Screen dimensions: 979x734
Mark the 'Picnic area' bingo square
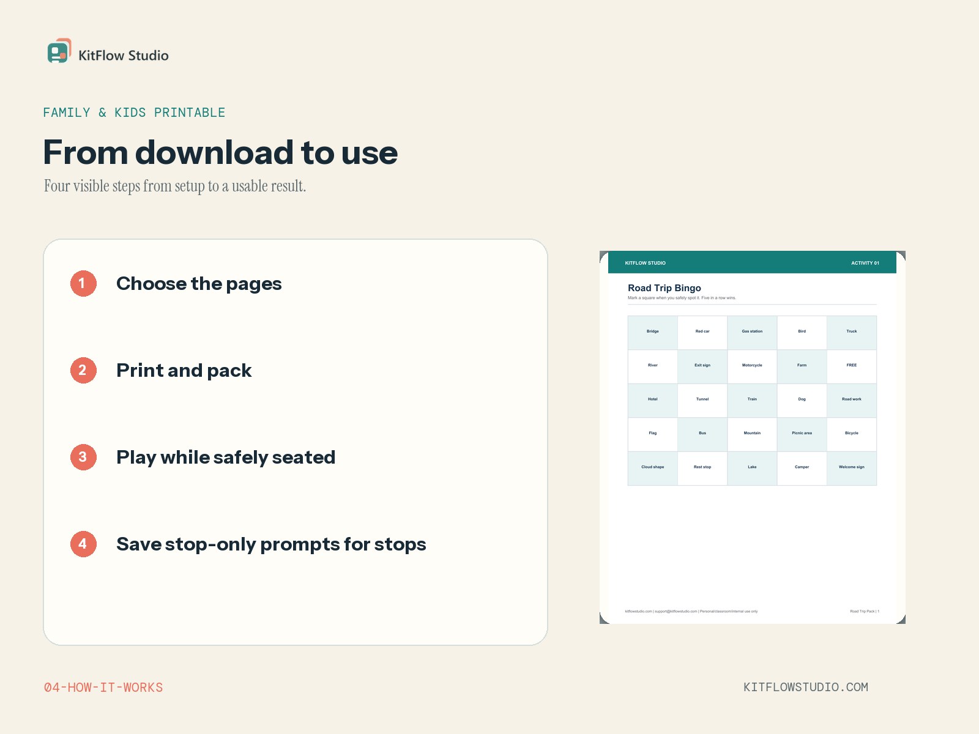[x=802, y=435]
